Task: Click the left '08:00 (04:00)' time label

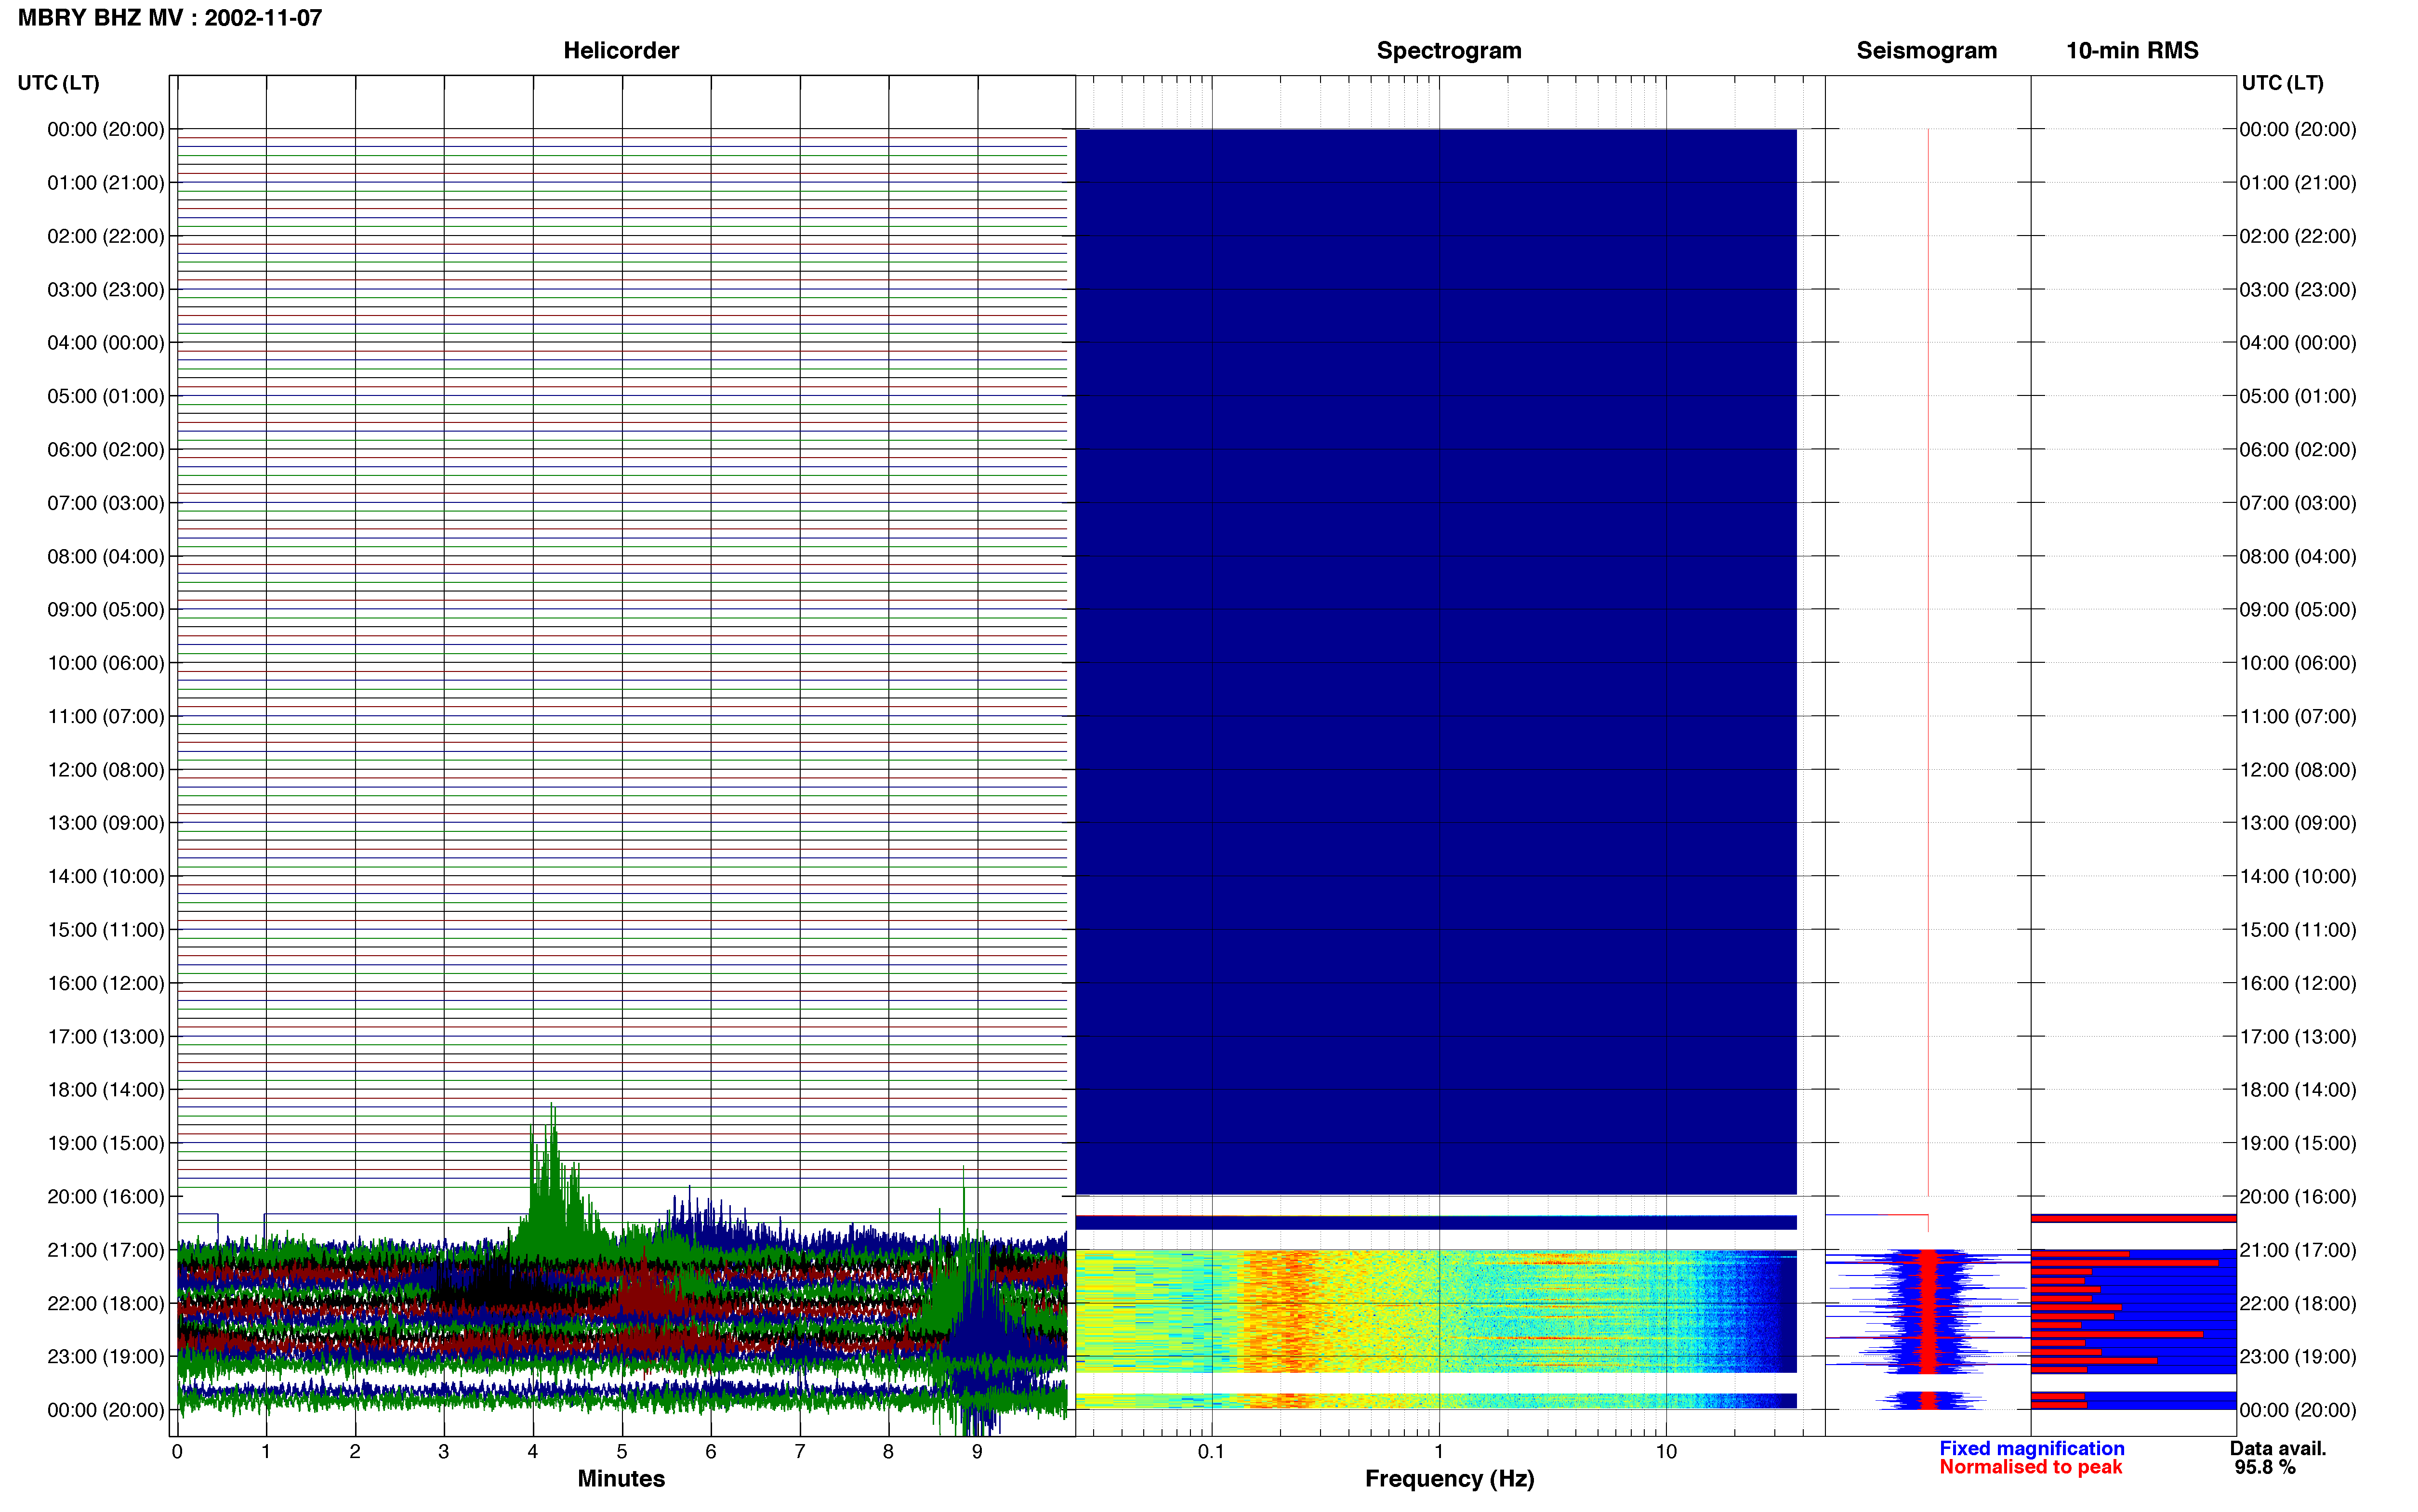Action: pos(106,556)
